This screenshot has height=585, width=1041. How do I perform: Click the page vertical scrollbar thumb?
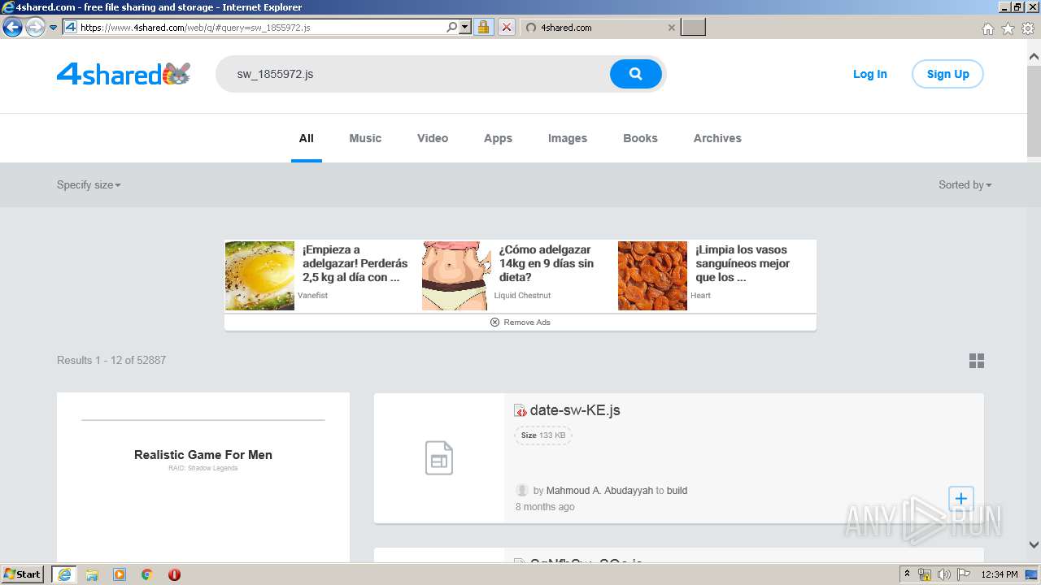(x=1034, y=111)
